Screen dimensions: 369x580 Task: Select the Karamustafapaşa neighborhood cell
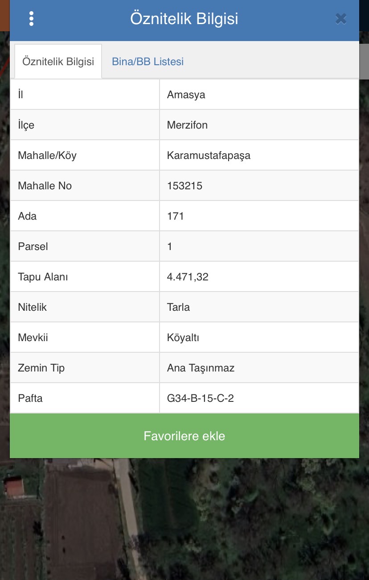pos(209,155)
